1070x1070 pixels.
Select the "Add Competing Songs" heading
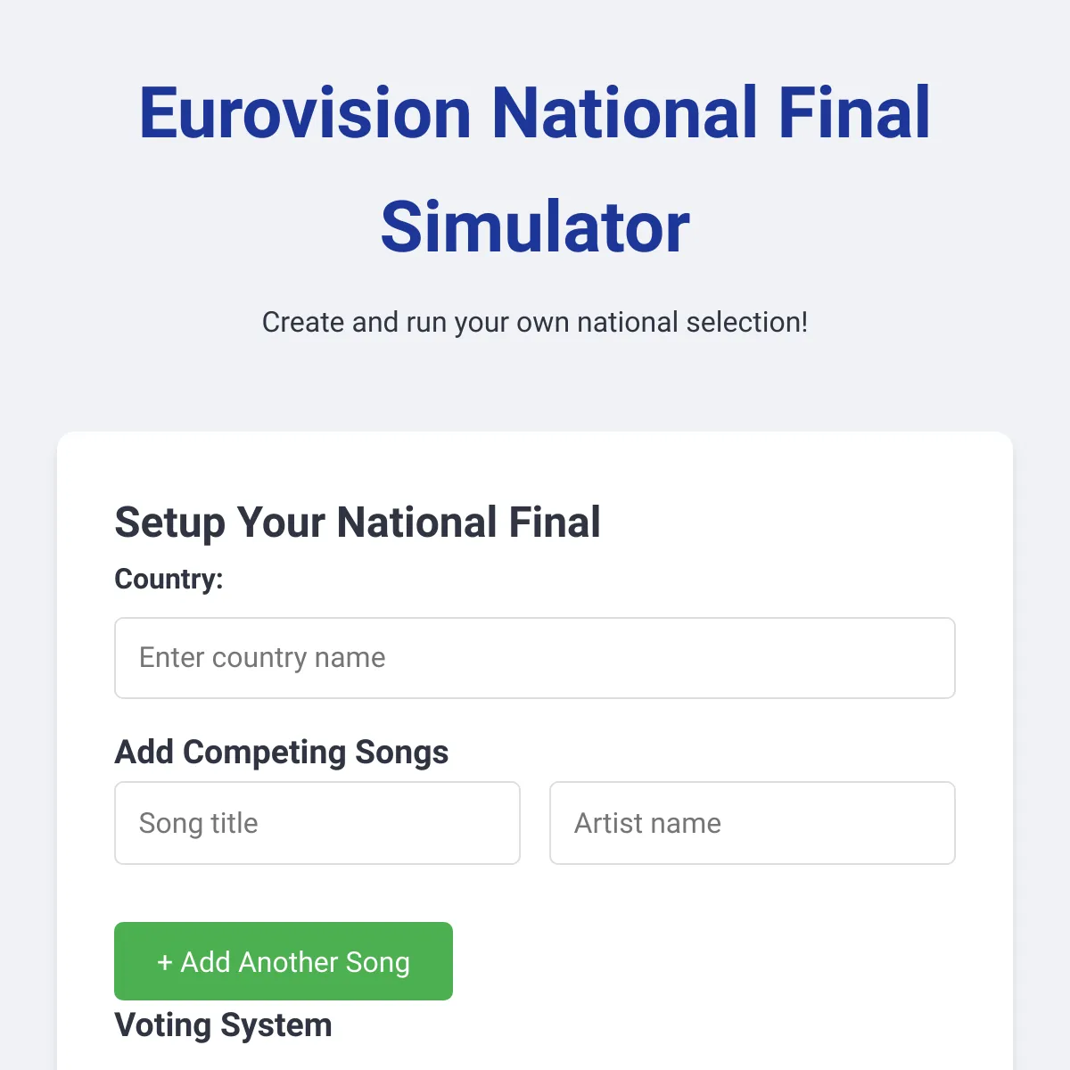click(282, 752)
